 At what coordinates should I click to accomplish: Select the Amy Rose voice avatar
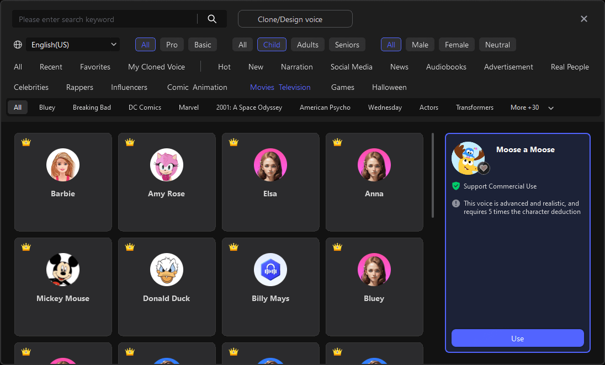[x=167, y=165]
